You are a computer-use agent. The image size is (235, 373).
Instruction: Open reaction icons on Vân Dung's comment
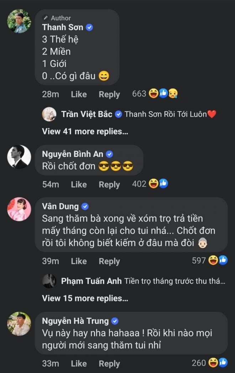click(x=218, y=260)
